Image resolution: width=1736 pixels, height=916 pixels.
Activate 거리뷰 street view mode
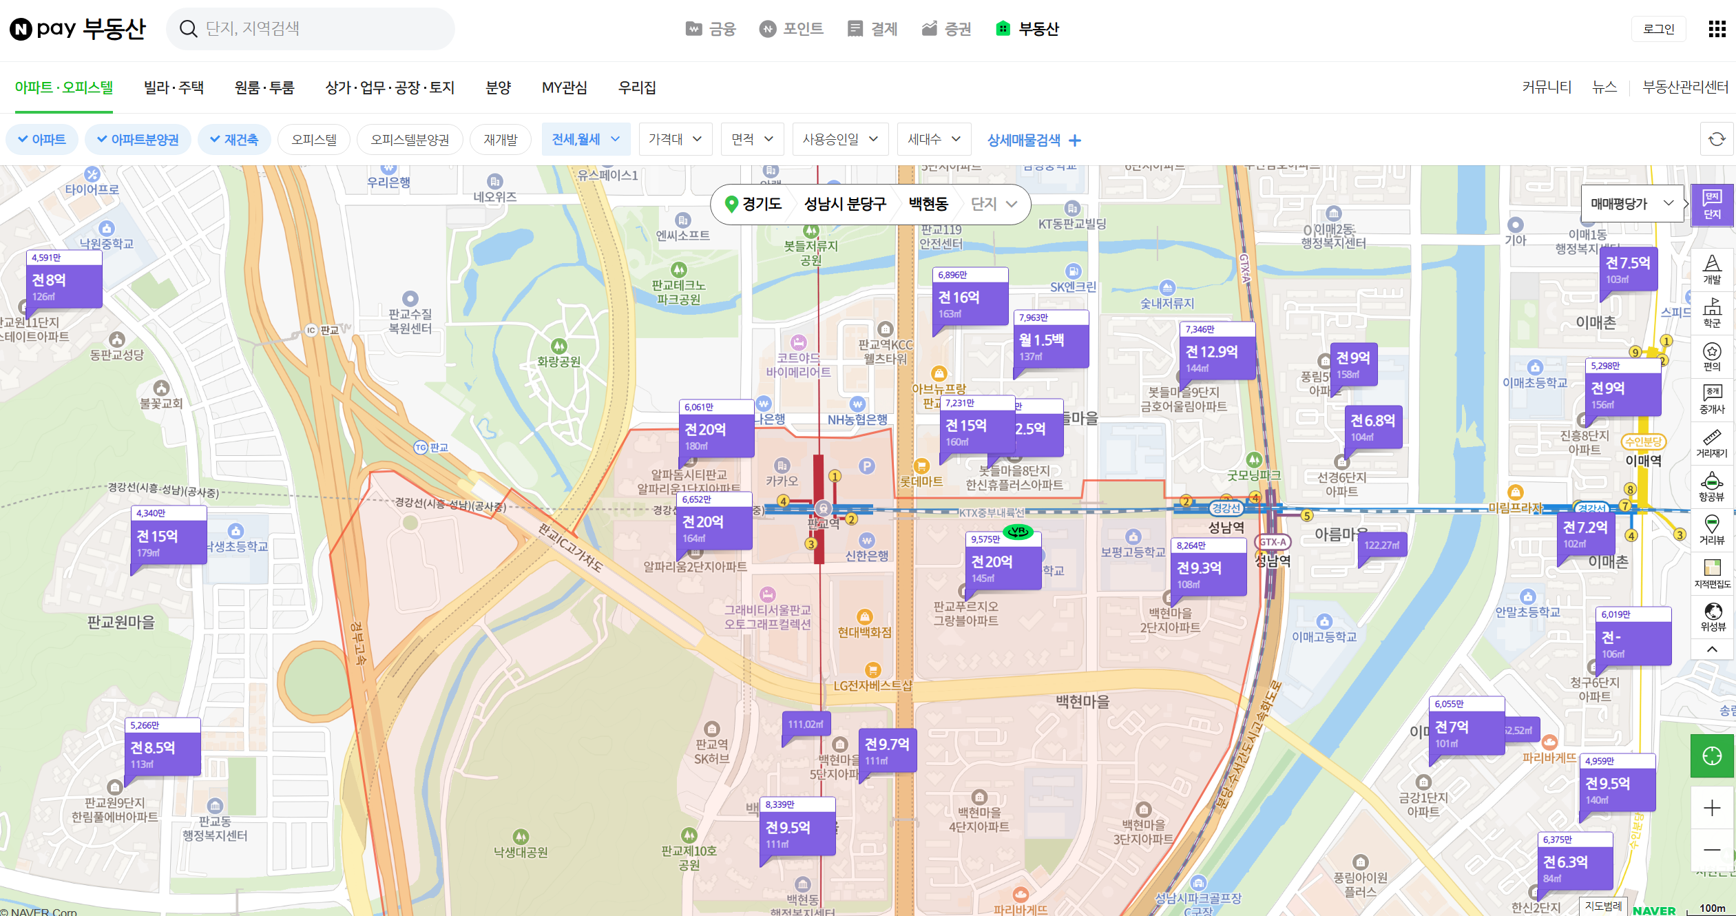coord(1712,530)
